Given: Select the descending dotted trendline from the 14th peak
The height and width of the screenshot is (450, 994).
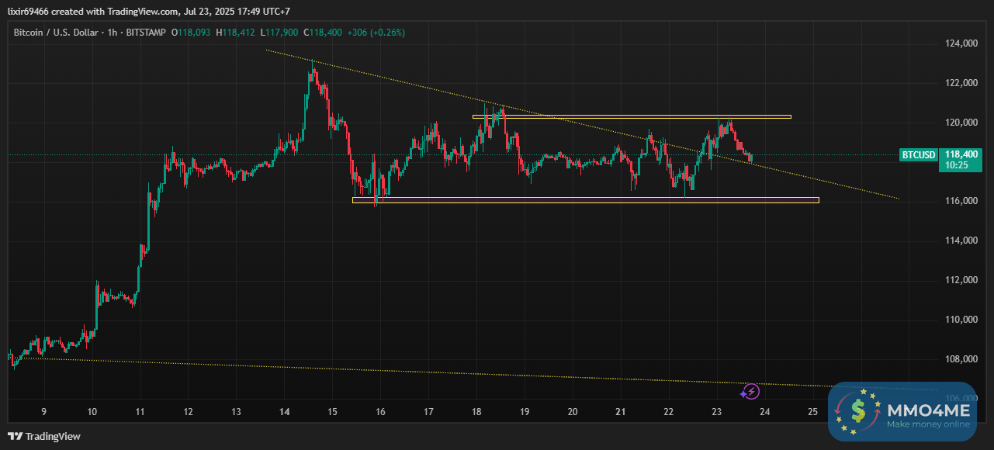Looking at the screenshot, I should 582,124.
